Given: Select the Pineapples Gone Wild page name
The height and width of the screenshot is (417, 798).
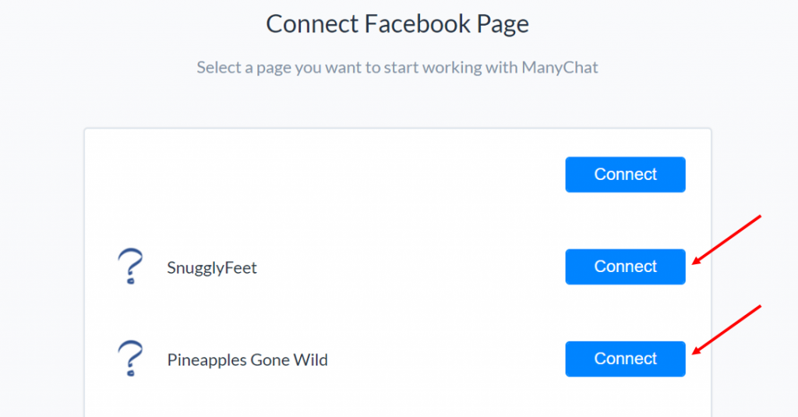Looking at the screenshot, I should [x=247, y=359].
